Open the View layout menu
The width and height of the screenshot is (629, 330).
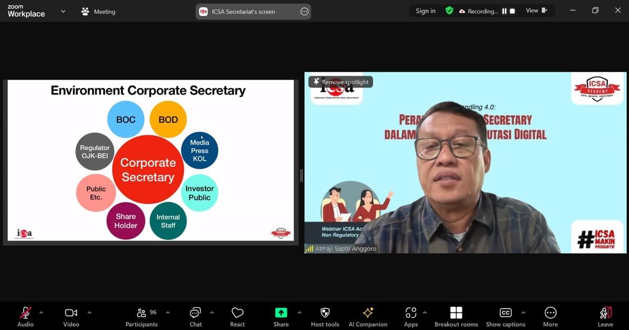536,10
